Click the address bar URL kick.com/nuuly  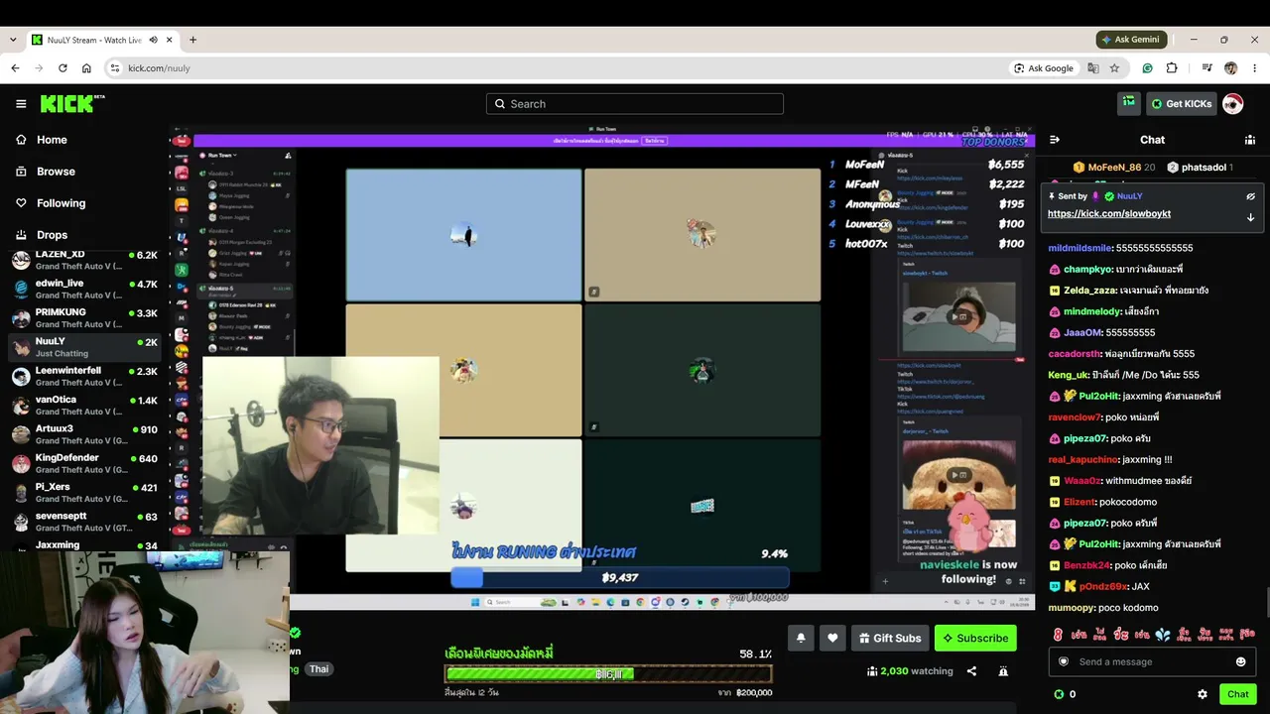pyautogui.click(x=159, y=68)
